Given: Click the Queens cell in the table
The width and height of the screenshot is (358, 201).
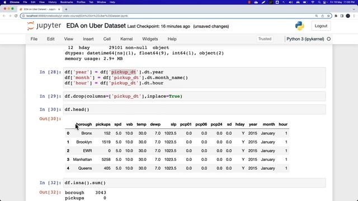Looking at the screenshot, I should (x=85, y=168).
